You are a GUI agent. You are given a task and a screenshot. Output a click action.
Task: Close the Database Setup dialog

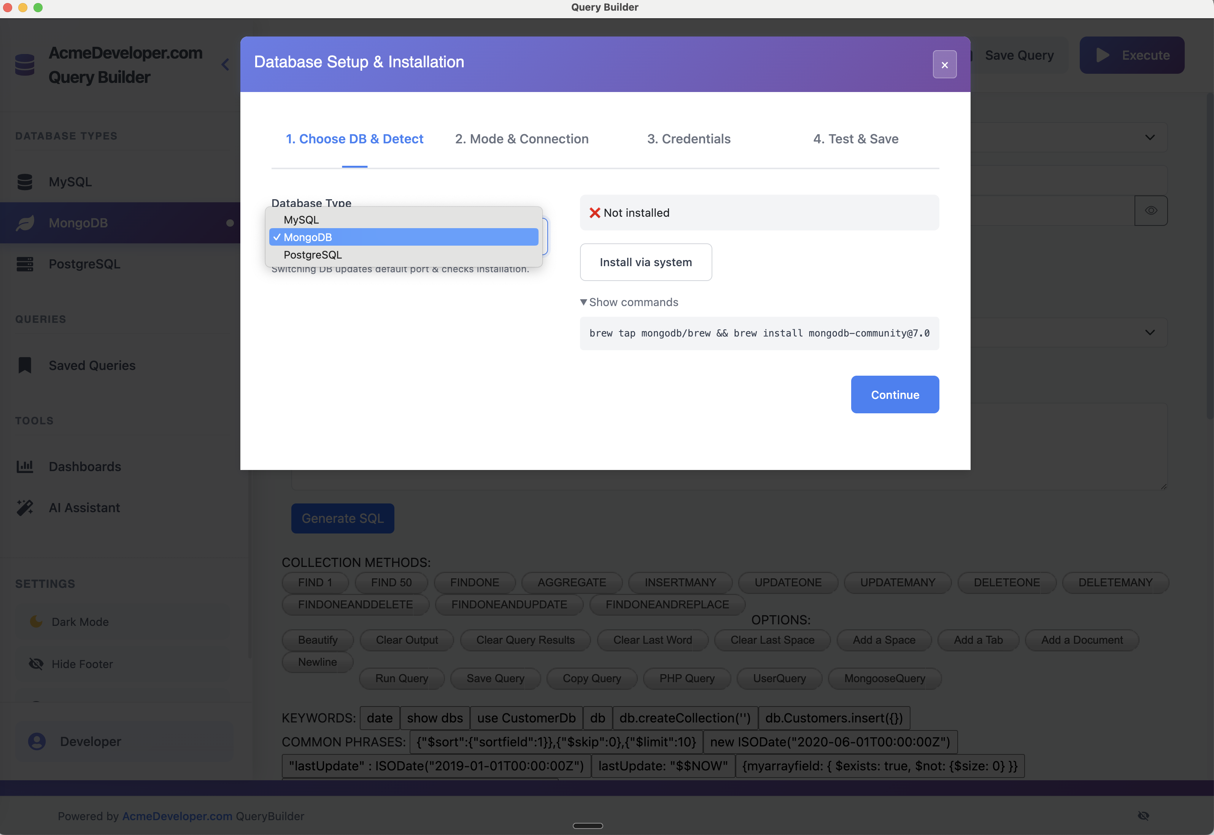click(x=944, y=64)
